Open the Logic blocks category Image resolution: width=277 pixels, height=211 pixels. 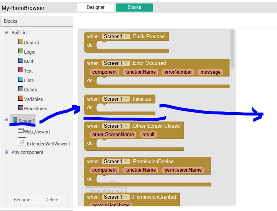[20, 51]
